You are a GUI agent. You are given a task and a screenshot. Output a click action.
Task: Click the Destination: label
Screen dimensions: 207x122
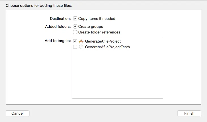click(60, 19)
